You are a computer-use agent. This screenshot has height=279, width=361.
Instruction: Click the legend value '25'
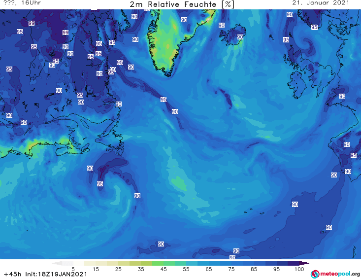coord(118,269)
